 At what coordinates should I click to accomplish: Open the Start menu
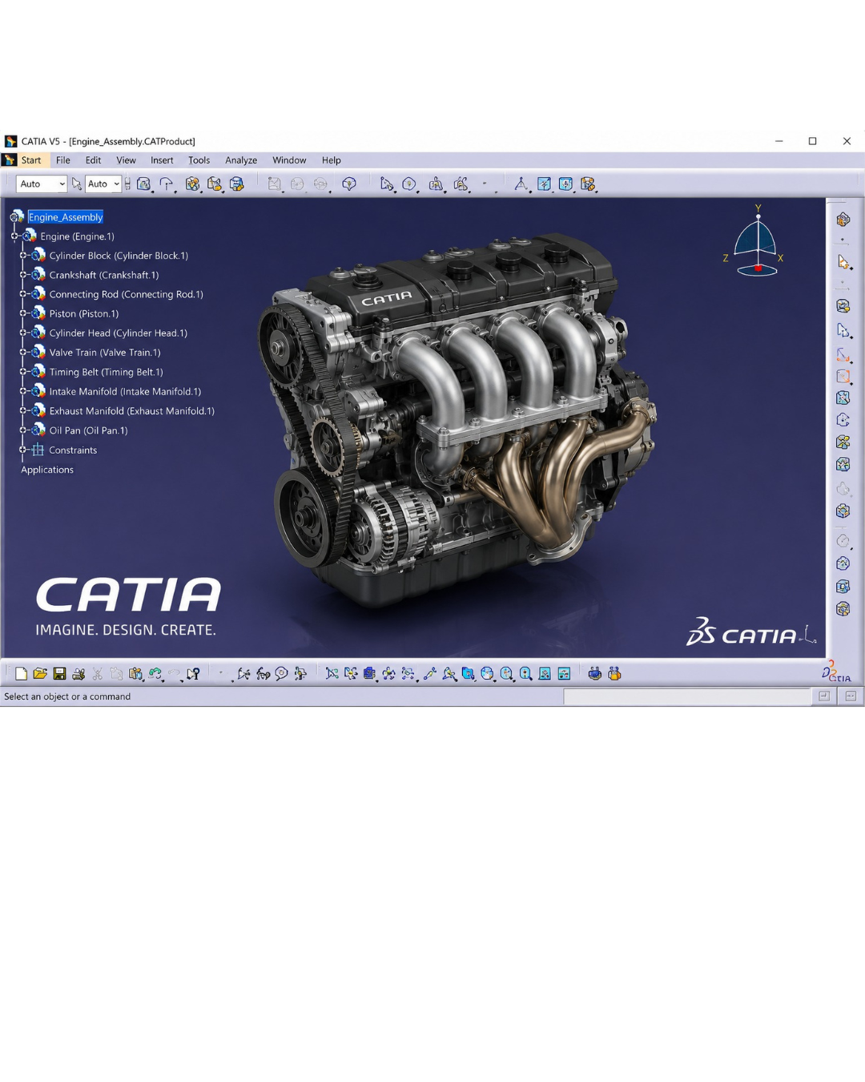coord(30,160)
